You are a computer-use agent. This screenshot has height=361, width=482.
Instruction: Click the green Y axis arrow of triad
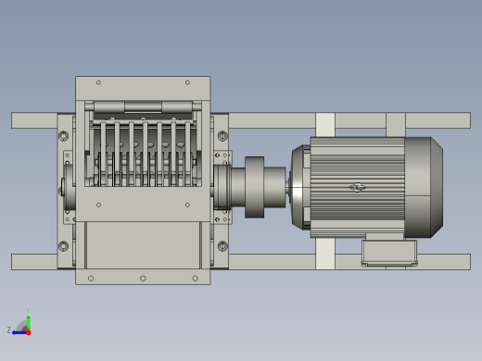(28, 322)
